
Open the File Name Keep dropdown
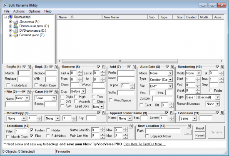(27, 98)
